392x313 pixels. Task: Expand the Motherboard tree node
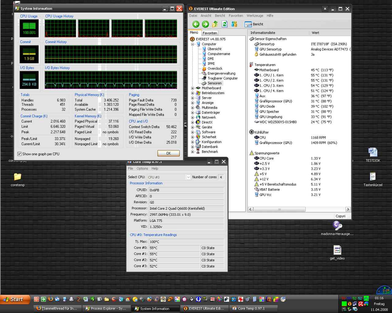point(193,88)
